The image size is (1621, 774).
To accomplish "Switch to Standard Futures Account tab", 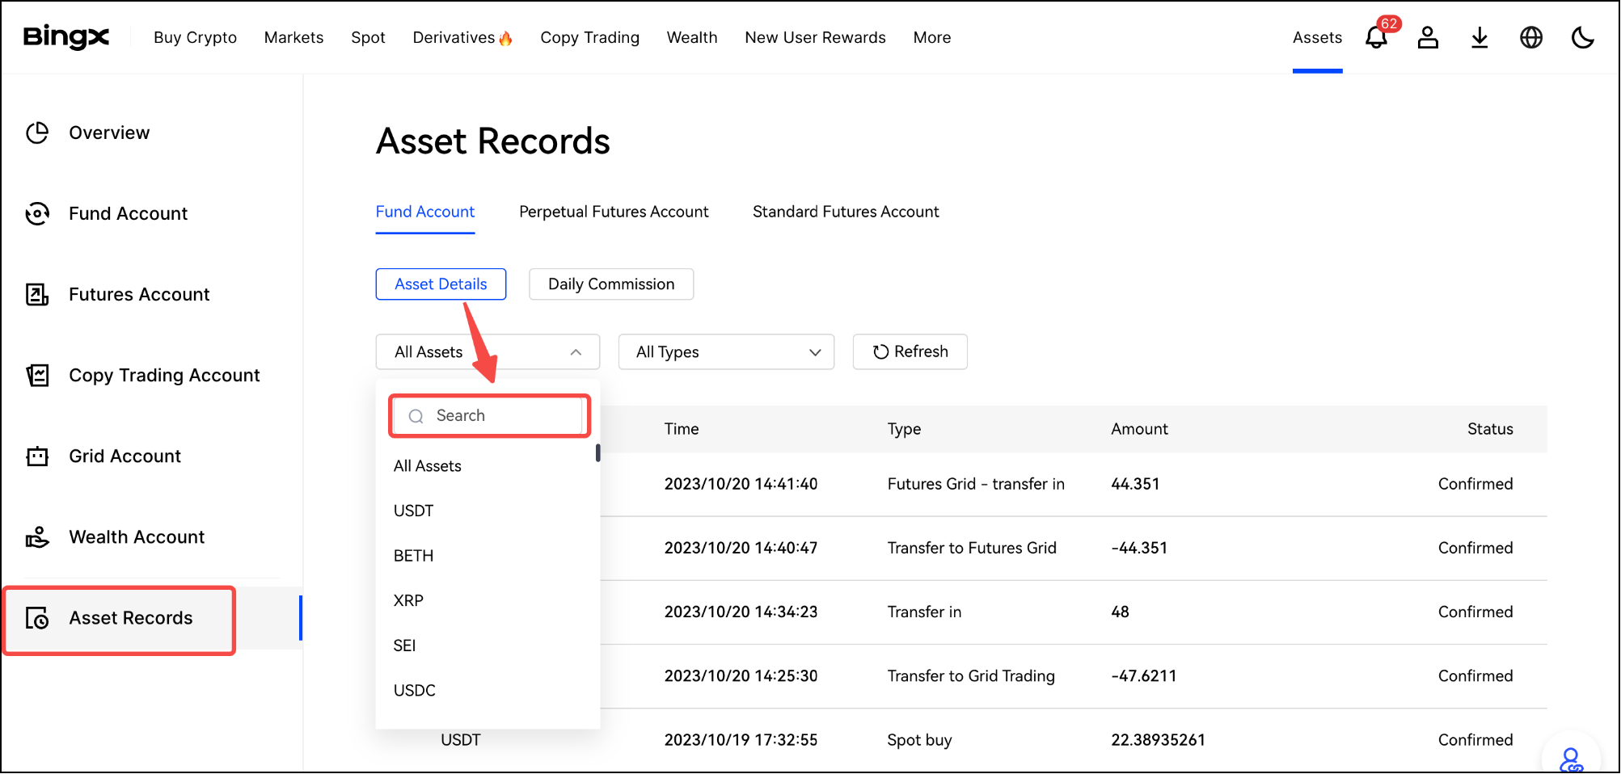I will coord(846,212).
